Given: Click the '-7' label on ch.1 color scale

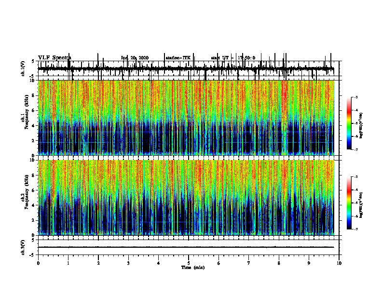Looking at the screenshot, I should click(x=356, y=149).
